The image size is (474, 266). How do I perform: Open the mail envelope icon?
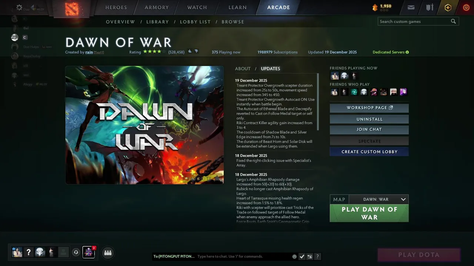[411, 7]
